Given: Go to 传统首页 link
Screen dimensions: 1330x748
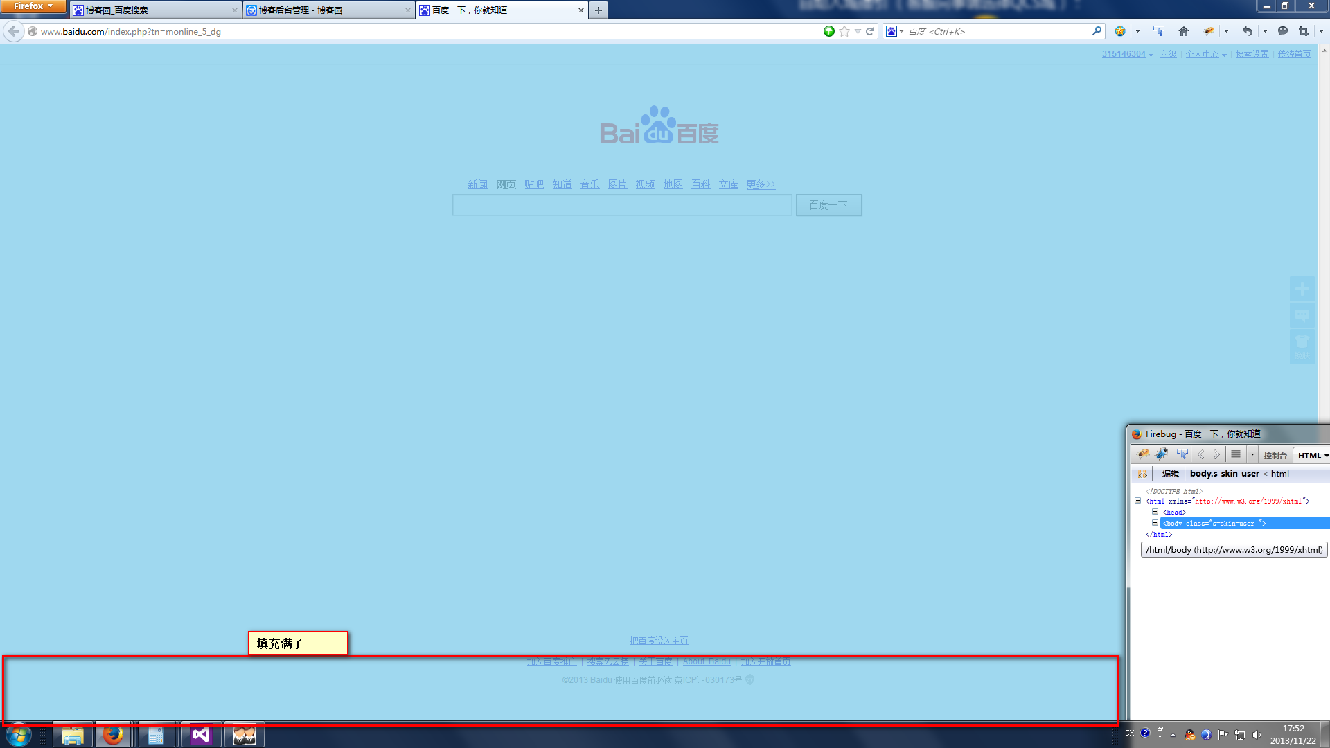Looking at the screenshot, I should [x=1294, y=54].
